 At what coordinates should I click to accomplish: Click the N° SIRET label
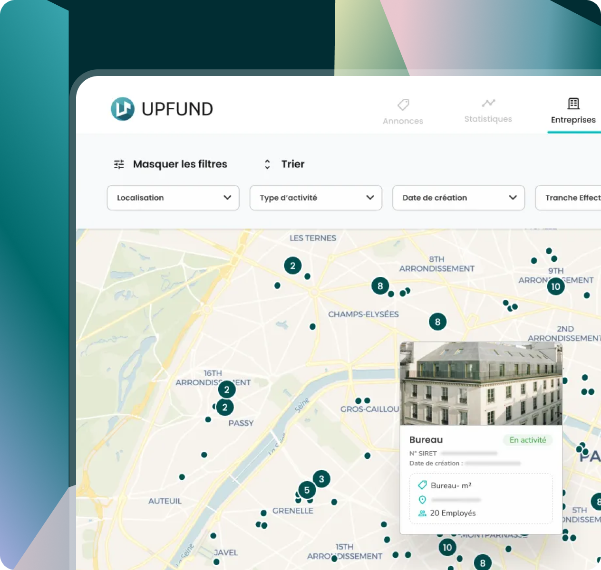pyautogui.click(x=423, y=453)
